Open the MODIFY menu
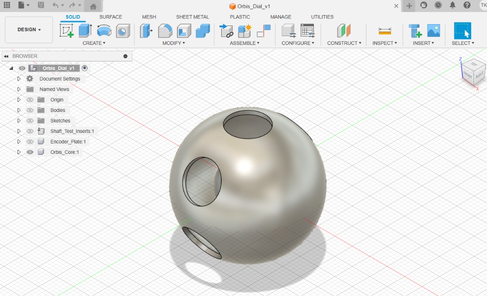 click(x=174, y=43)
